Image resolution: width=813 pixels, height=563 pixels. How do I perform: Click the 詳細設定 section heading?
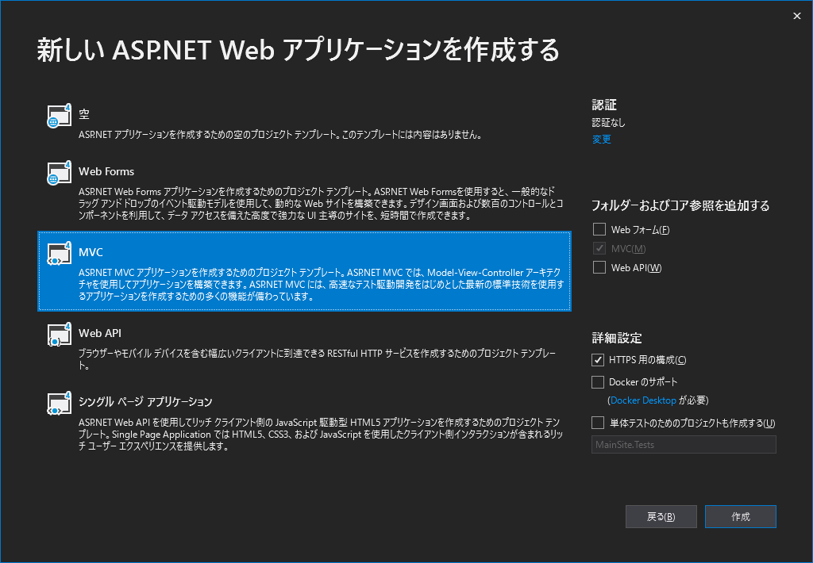point(617,339)
